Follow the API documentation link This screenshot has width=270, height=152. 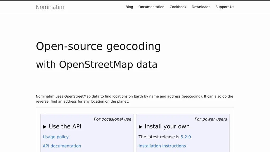tap(62, 146)
